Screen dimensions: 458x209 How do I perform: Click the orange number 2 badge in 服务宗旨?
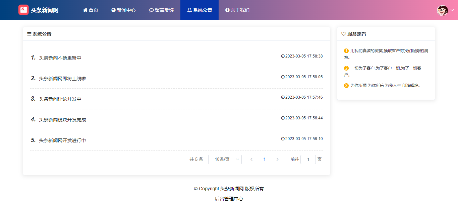coord(346,68)
